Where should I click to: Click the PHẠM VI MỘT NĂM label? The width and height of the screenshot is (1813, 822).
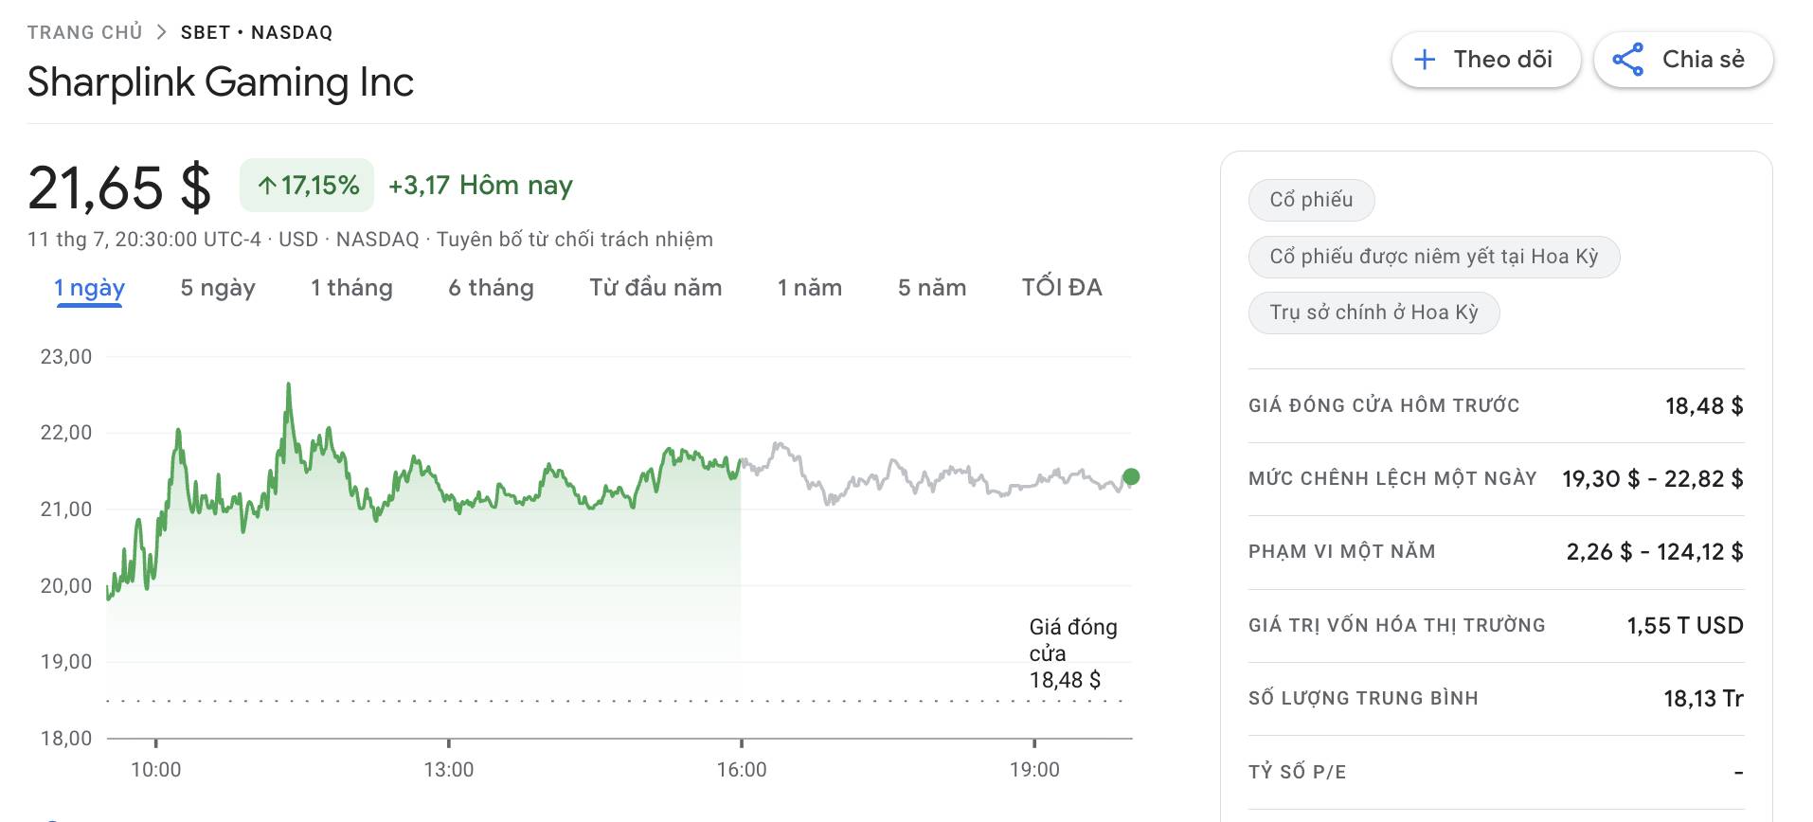(1341, 551)
